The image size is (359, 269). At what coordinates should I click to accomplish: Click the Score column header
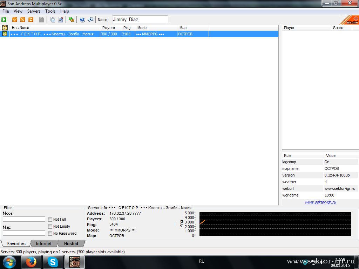coord(341,28)
